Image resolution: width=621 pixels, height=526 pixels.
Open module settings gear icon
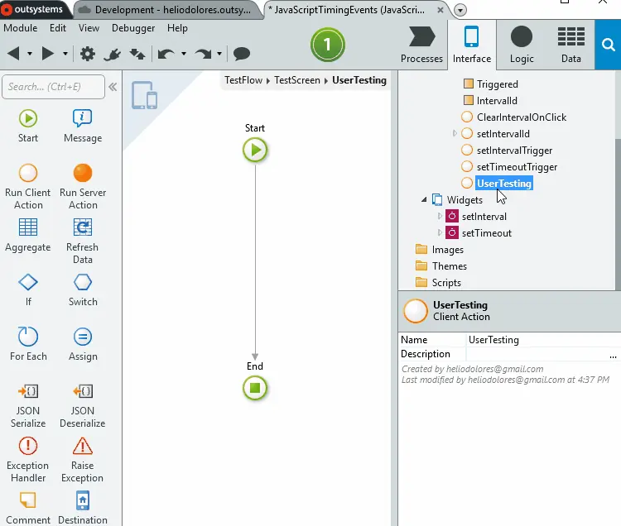(88, 54)
